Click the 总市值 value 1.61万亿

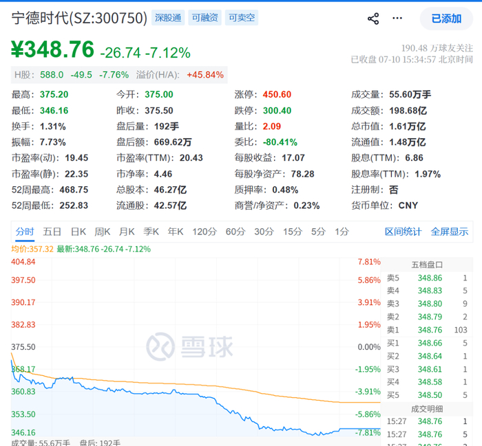click(x=408, y=126)
